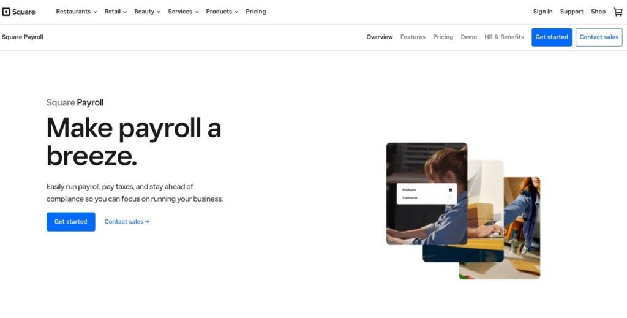Click Get started in the subnav bar
The image size is (627, 318).
tap(552, 37)
